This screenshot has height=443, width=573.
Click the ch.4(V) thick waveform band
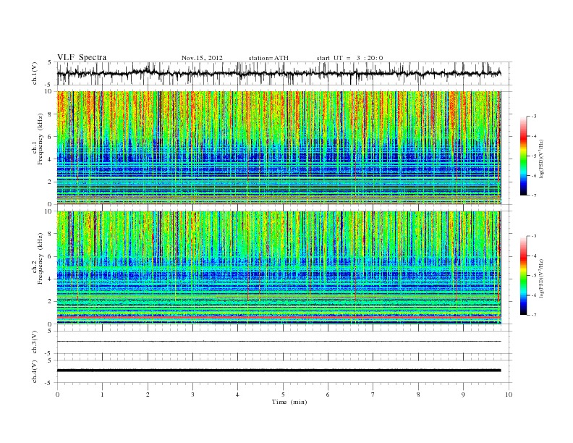pyautogui.click(x=279, y=371)
